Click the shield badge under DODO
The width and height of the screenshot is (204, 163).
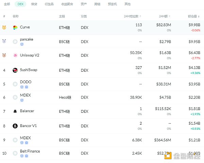(22, 87)
